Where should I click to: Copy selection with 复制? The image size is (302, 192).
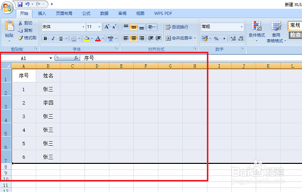(25, 30)
